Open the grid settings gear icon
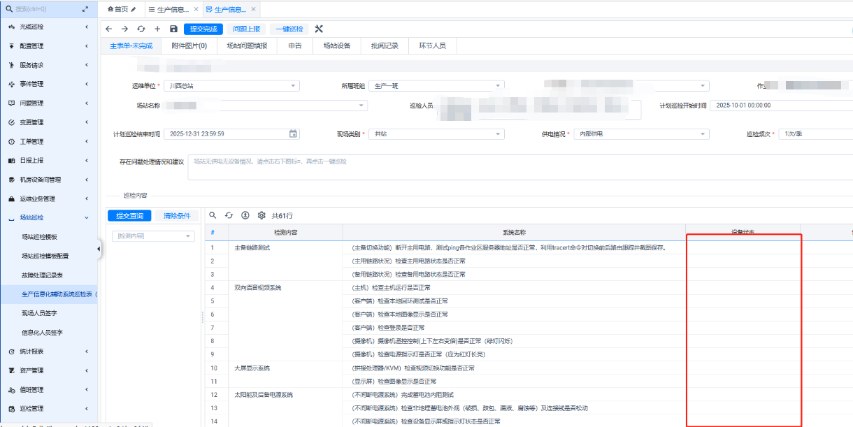The width and height of the screenshot is (853, 427). pyautogui.click(x=262, y=216)
